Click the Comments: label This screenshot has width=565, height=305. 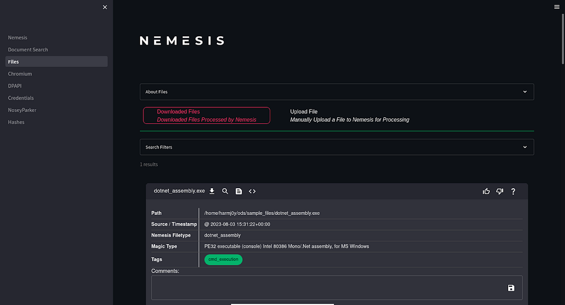pos(165,271)
